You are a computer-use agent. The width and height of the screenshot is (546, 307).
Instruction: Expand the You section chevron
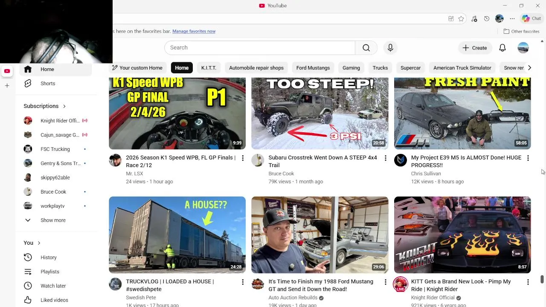point(39,243)
